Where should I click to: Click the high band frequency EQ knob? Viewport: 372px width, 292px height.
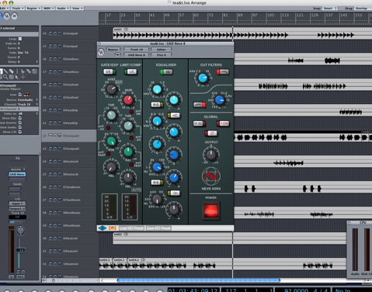pyautogui.click(x=157, y=89)
